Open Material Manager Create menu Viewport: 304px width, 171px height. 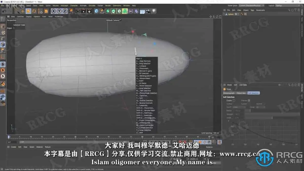[x=13, y=147]
